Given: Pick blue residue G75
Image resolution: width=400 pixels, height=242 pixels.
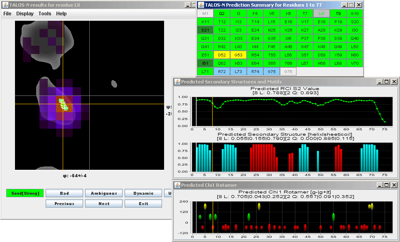Looking at the screenshot, I should coord(272,72).
